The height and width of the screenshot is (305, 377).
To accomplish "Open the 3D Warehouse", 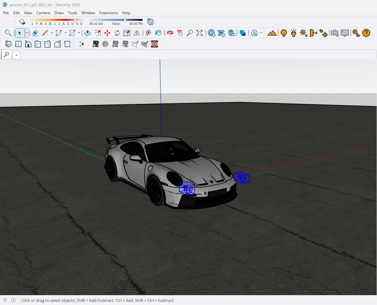I will pyautogui.click(x=211, y=33).
